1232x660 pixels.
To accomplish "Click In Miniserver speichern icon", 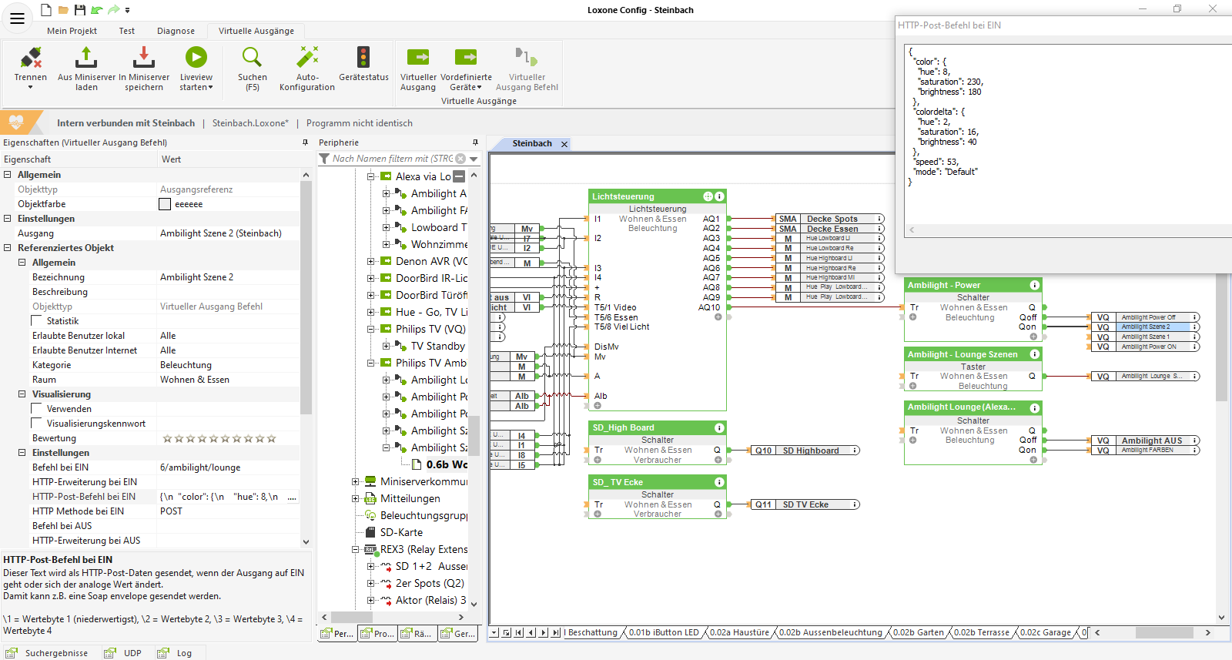I will (x=143, y=58).
